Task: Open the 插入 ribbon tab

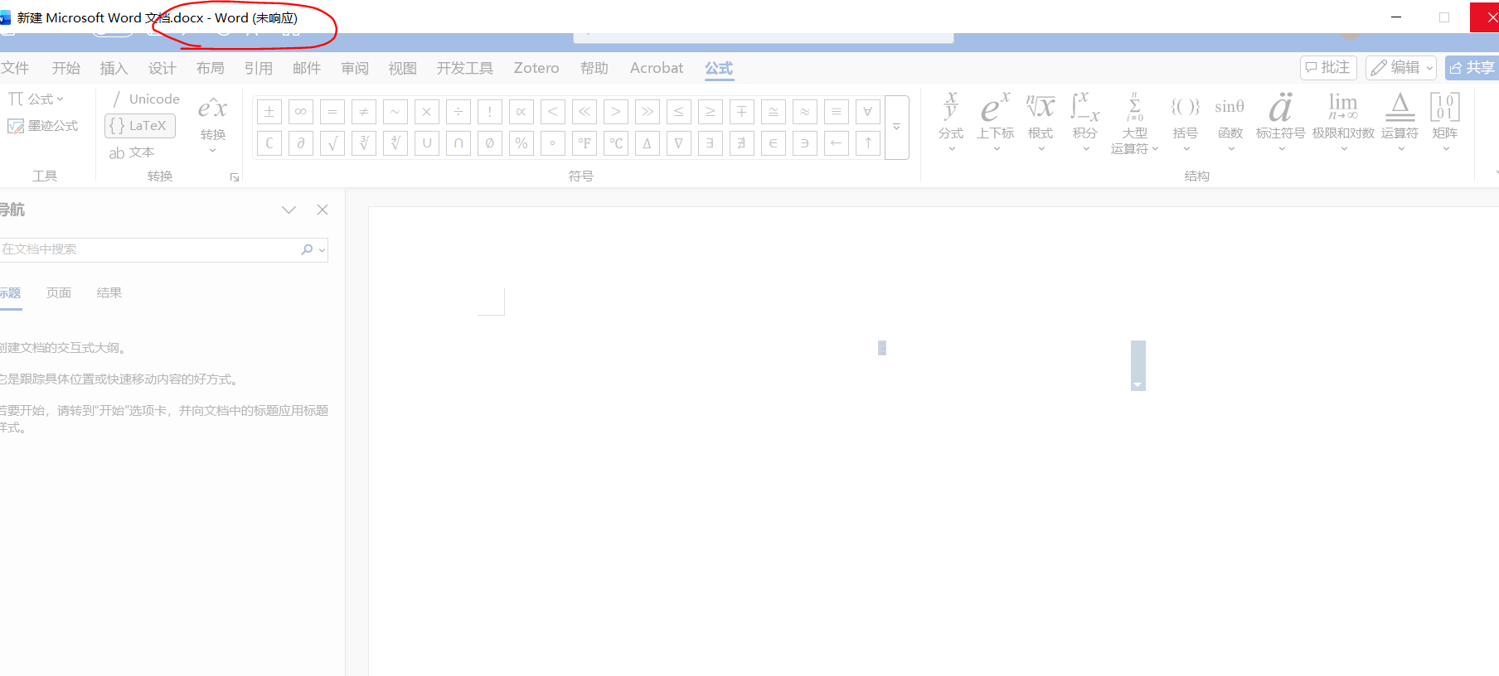Action: [114, 68]
